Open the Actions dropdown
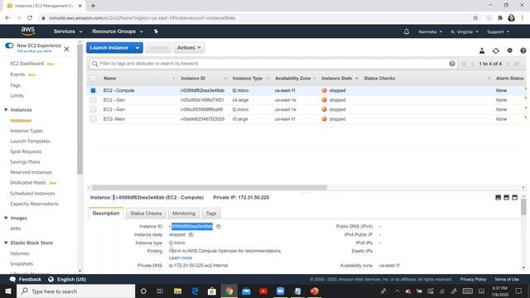The image size is (530, 298). coord(189,48)
